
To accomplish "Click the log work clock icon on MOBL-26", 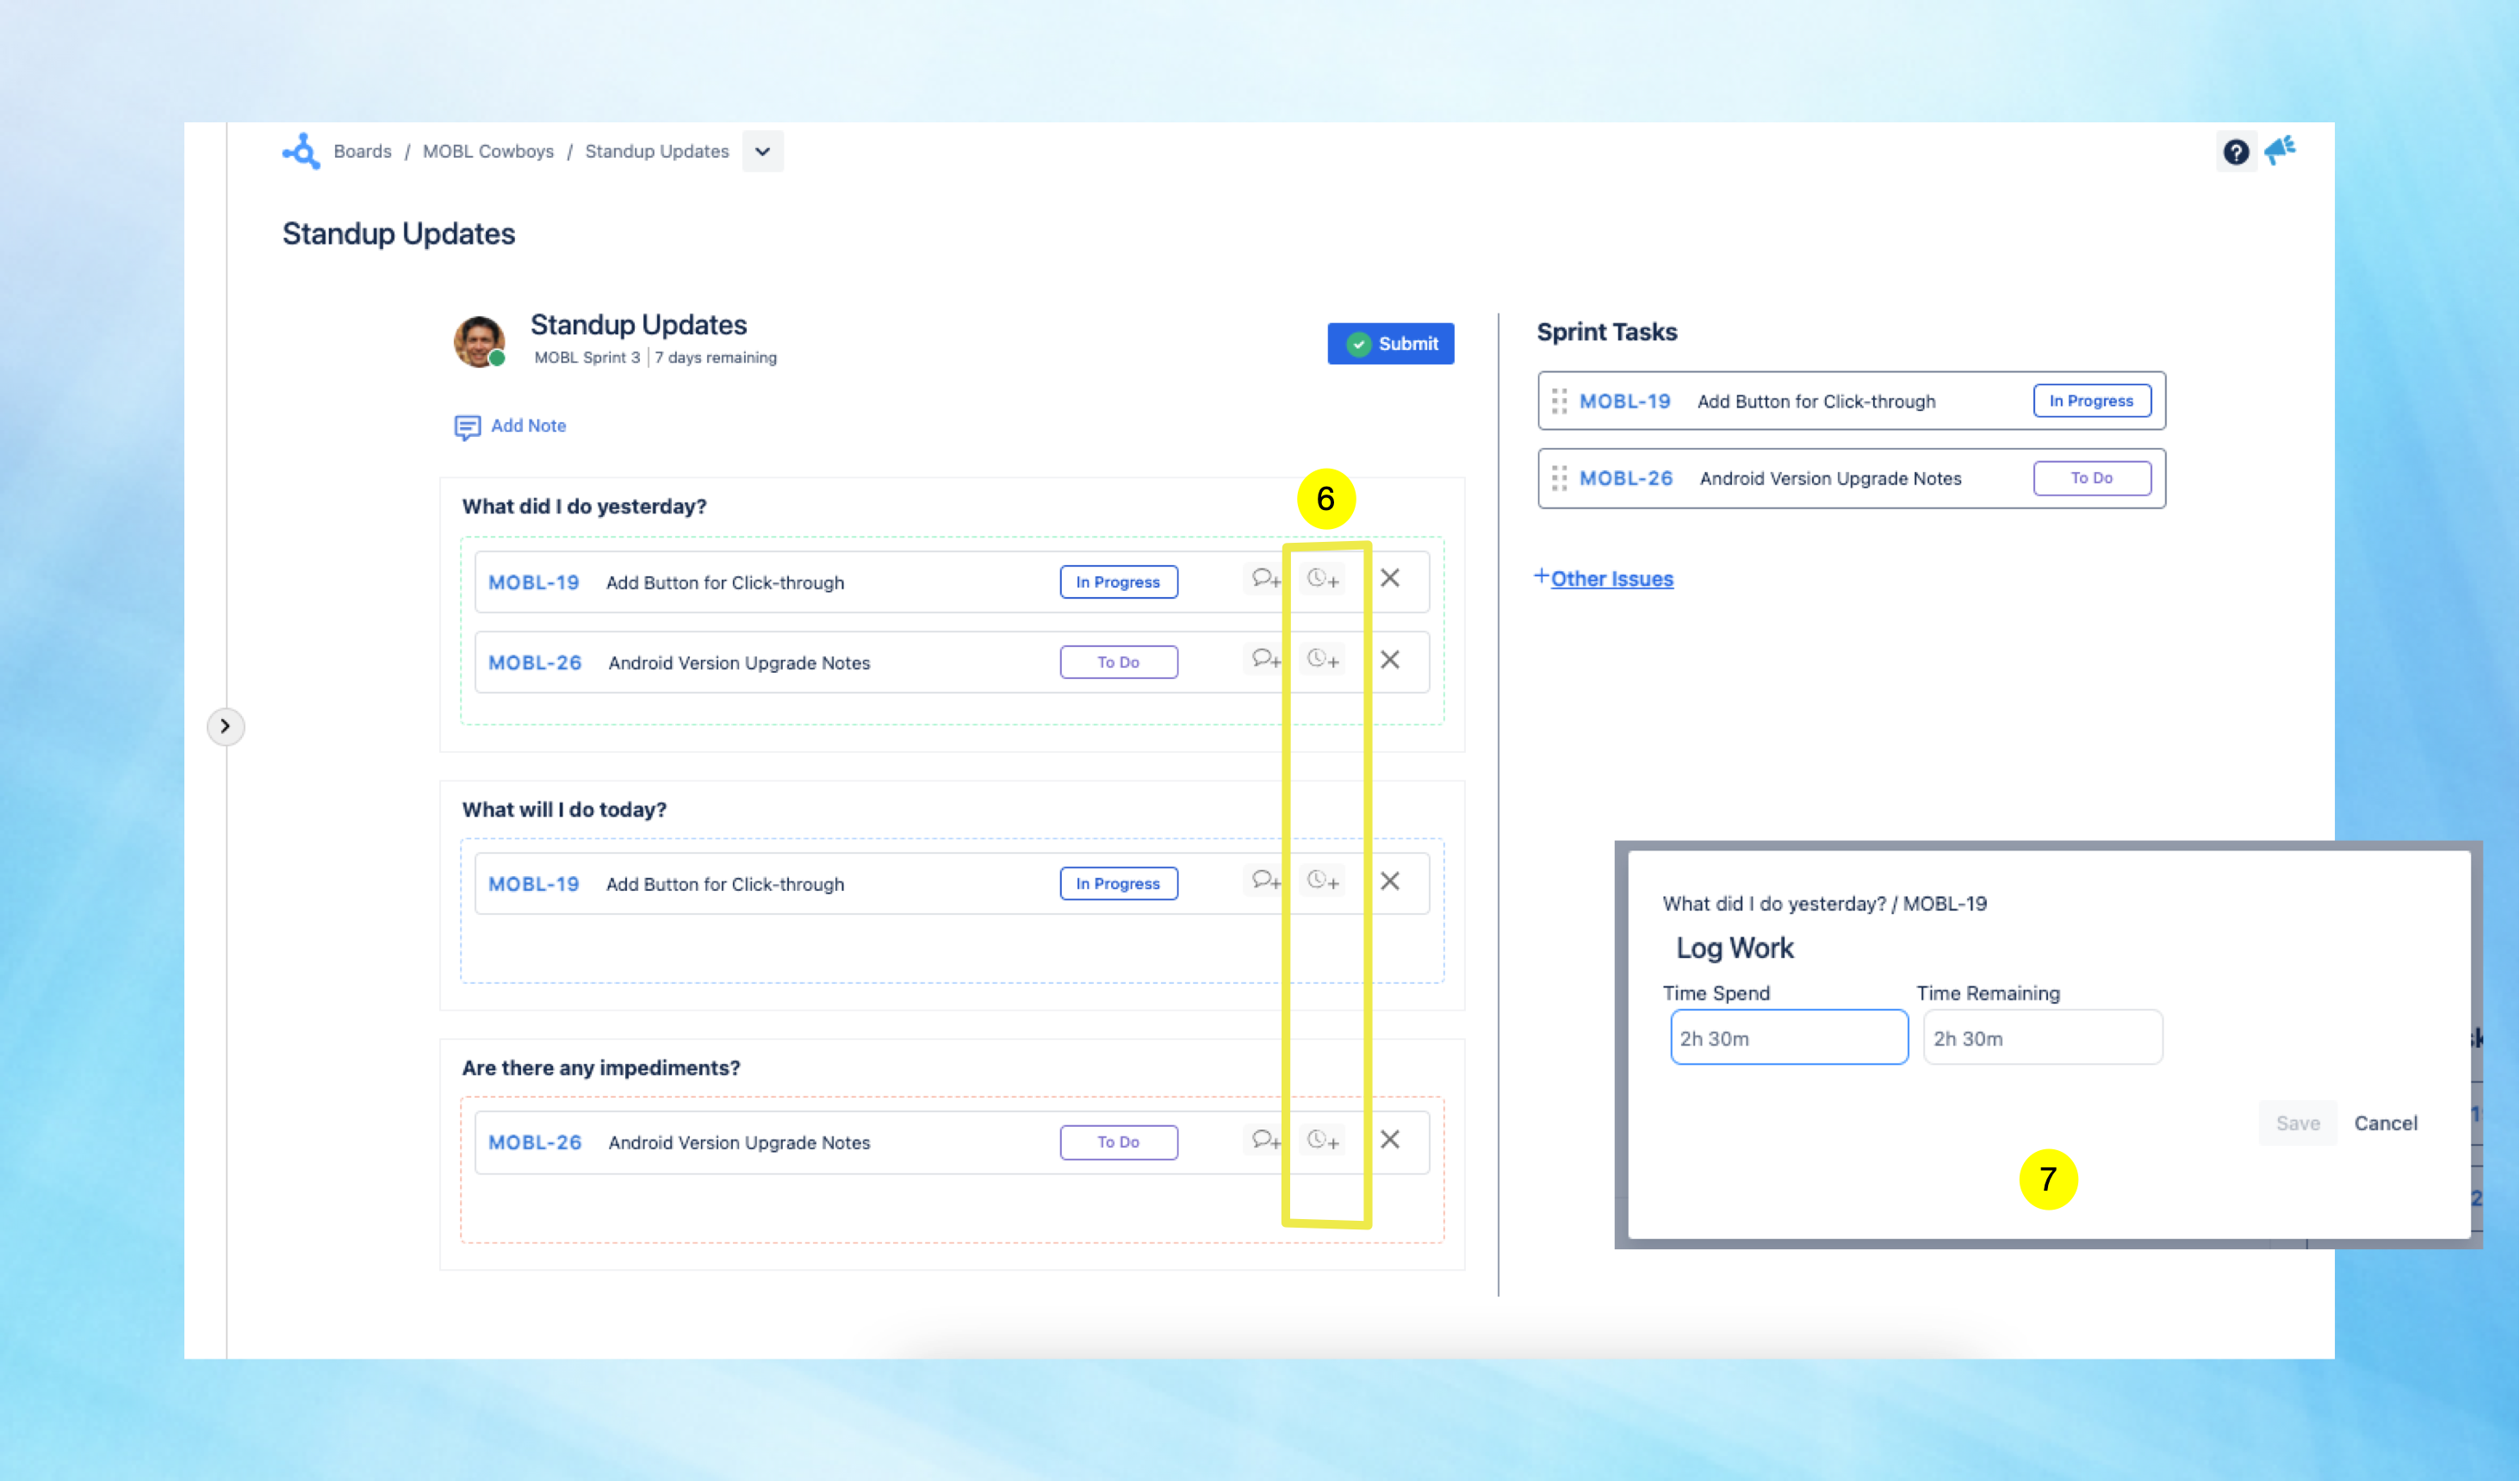I will [x=1325, y=659].
